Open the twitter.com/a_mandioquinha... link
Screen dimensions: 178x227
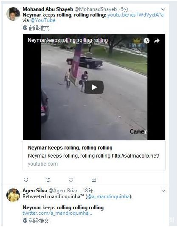[57, 213]
